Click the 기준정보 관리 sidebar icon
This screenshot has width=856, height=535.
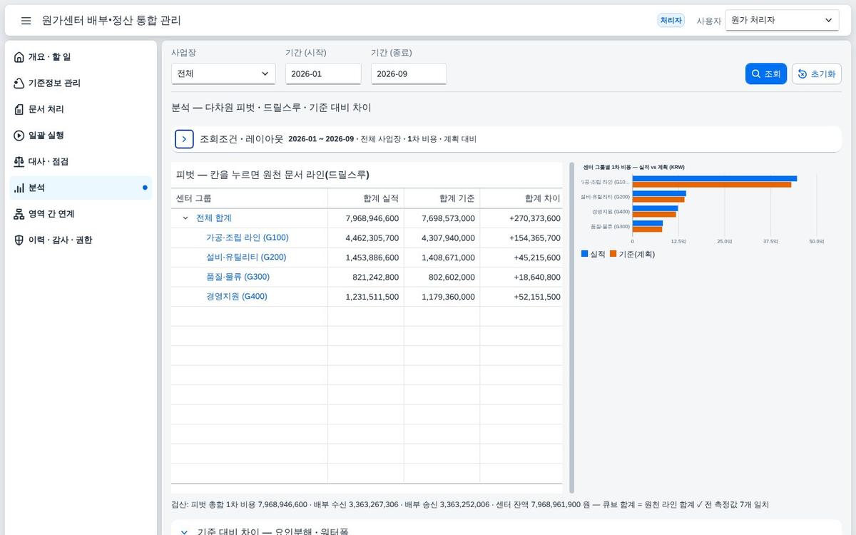pos(19,83)
